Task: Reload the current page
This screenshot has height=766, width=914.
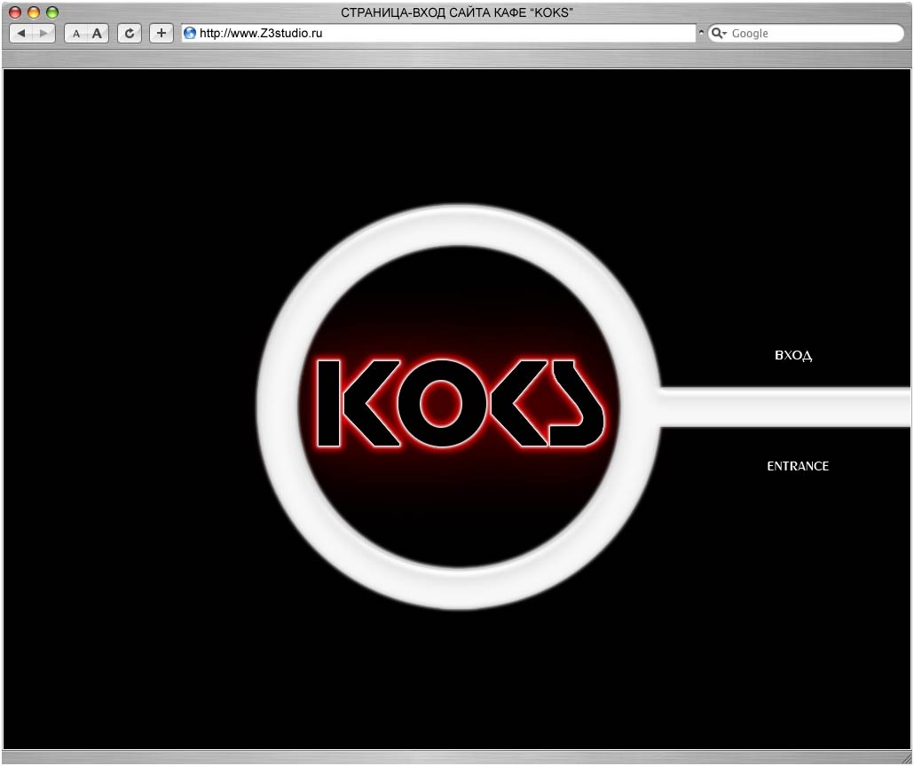Action: coord(129,33)
